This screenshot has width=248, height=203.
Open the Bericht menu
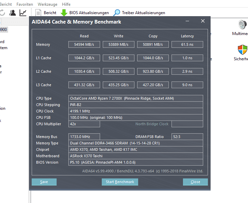6,4
